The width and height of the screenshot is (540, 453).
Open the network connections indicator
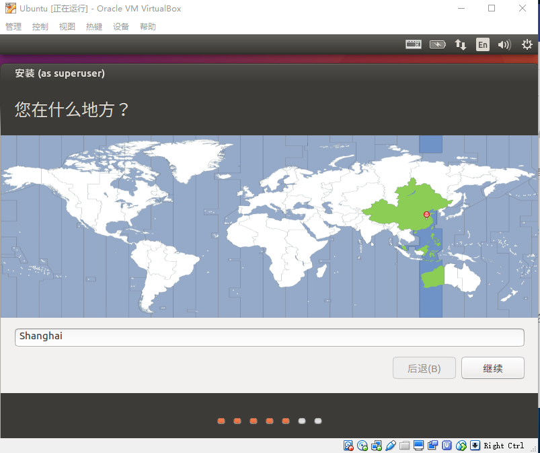[461, 44]
